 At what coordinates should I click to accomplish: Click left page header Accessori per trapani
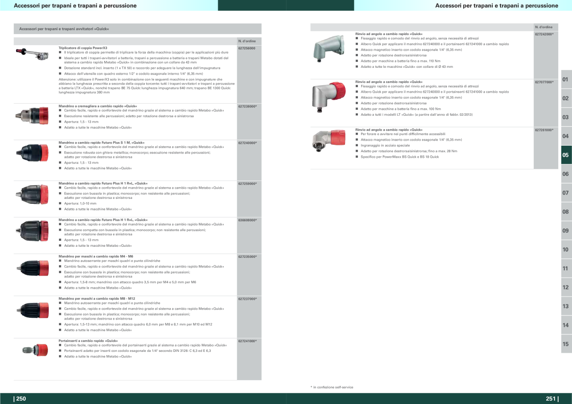point(76,6)
